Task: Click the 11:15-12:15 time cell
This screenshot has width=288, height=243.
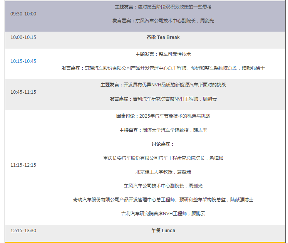Action: [23, 165]
